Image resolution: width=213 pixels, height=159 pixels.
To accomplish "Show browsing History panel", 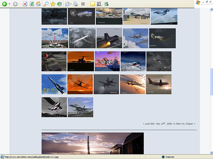I will point(59,4).
